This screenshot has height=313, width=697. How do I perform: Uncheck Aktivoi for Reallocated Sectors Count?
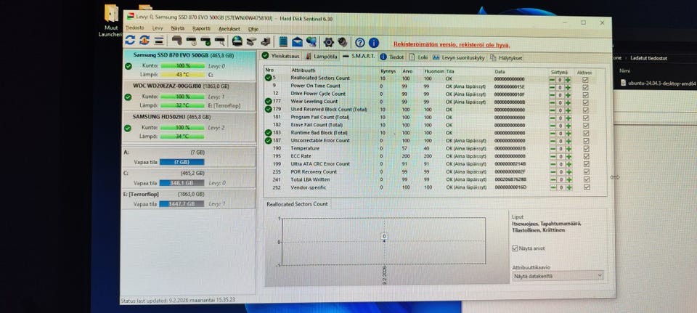click(x=585, y=80)
